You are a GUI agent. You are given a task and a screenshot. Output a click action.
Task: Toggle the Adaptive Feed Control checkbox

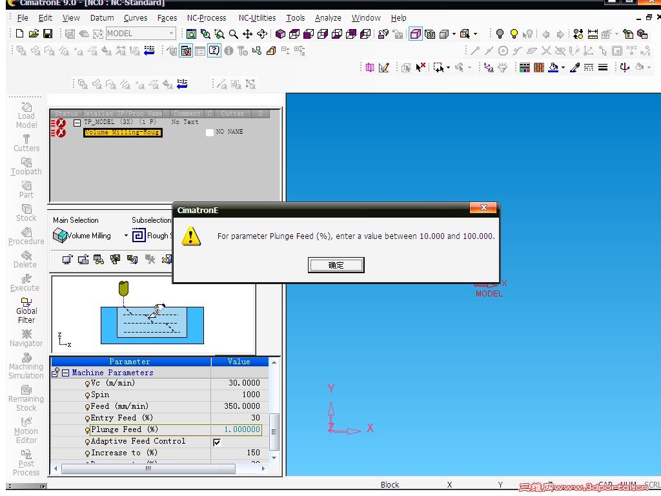[x=217, y=442]
